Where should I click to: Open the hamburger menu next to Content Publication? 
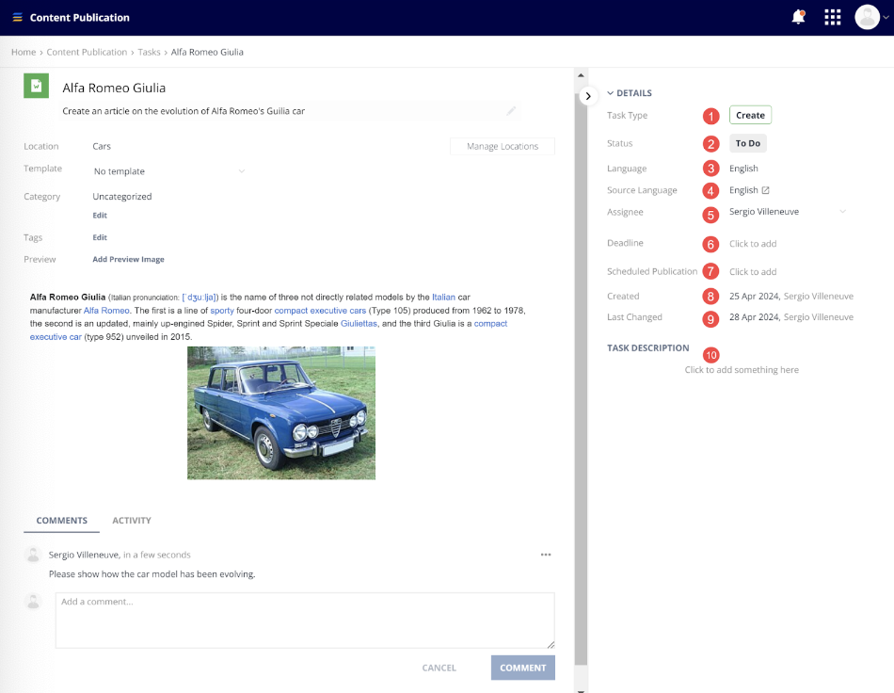coord(17,18)
